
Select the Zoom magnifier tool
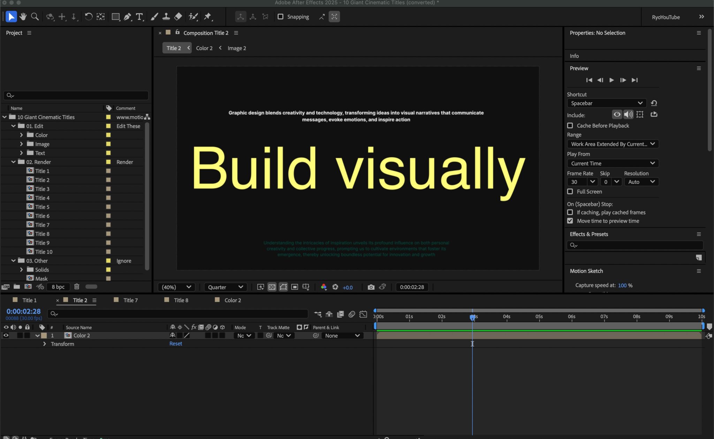[x=35, y=16]
